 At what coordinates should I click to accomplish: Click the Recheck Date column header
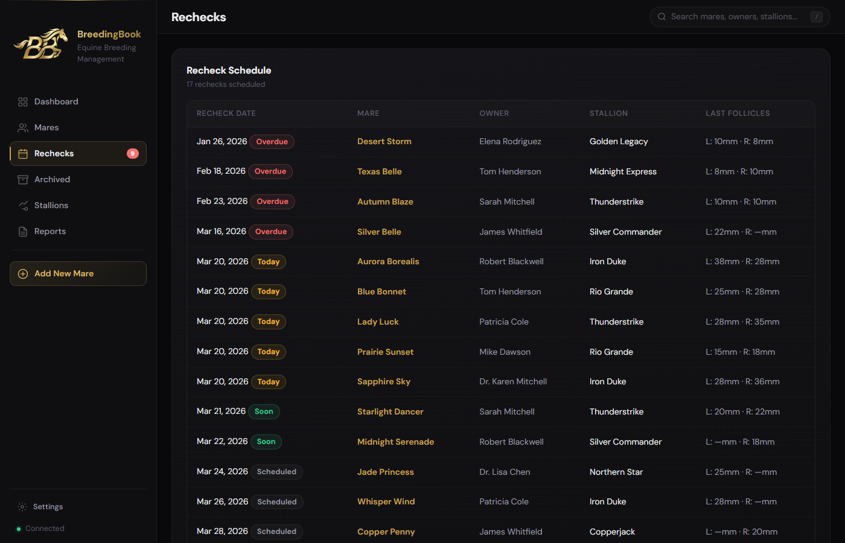tap(226, 113)
